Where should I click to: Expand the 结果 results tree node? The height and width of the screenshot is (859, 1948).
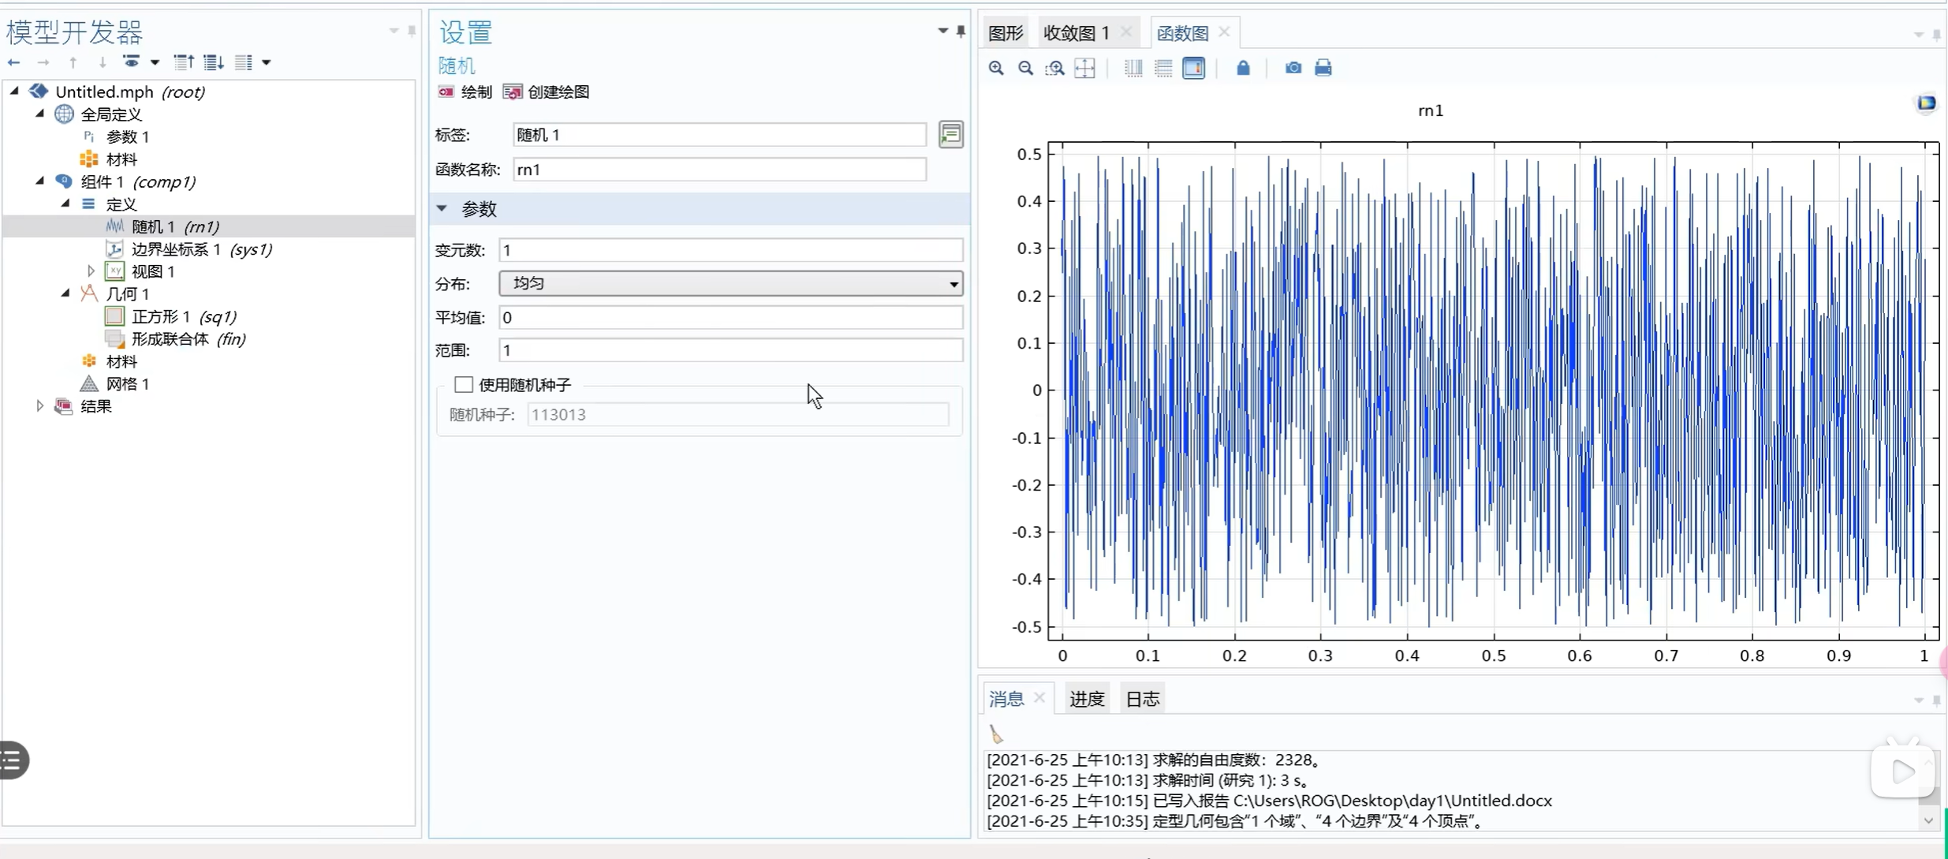click(39, 406)
